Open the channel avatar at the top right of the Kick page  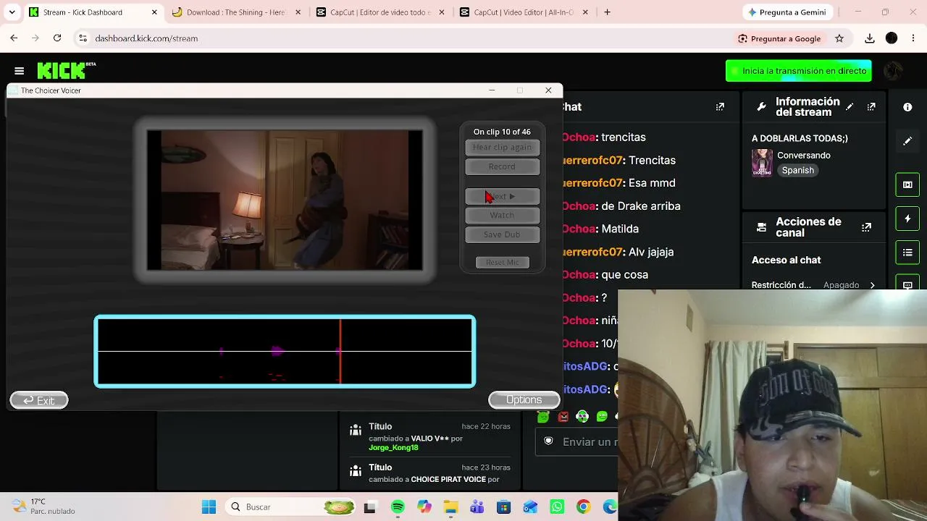[893, 71]
